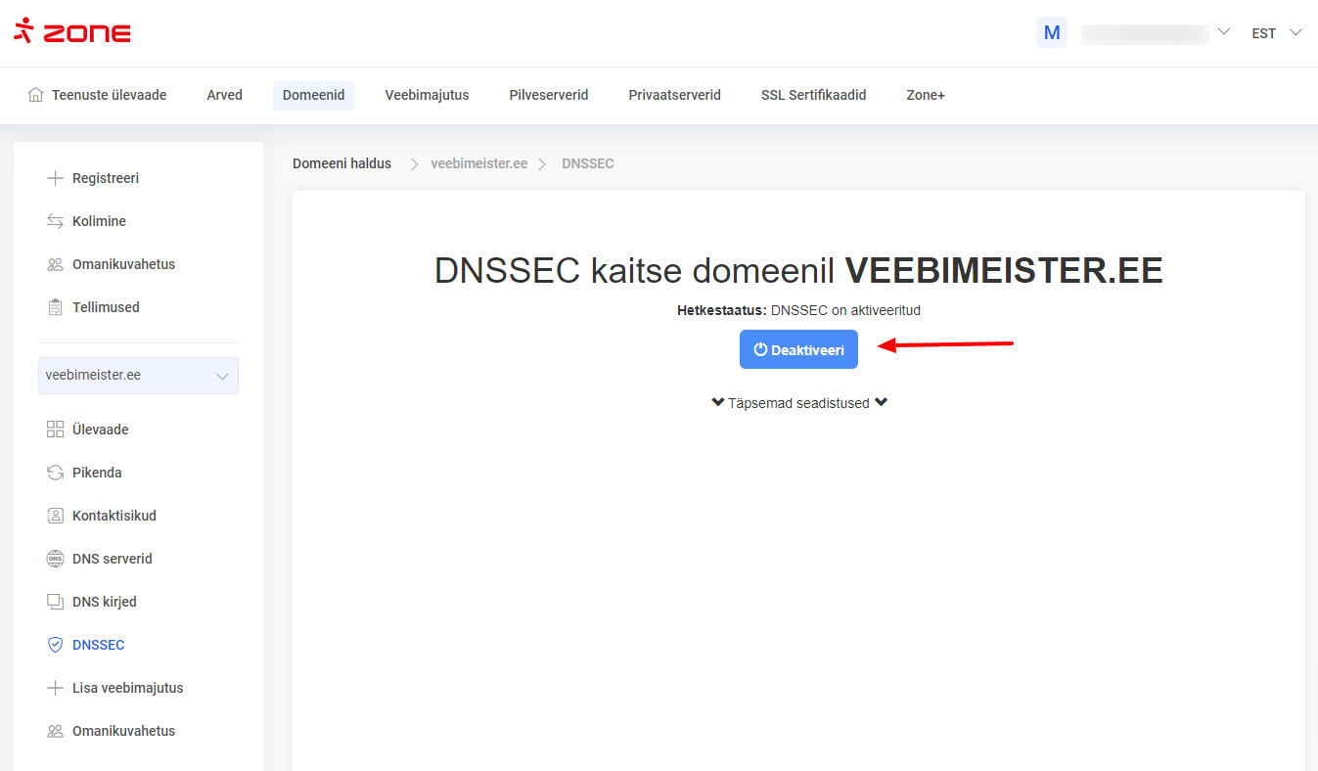The height and width of the screenshot is (771, 1318).
Task: Click the Zone logo
Action: (72, 31)
